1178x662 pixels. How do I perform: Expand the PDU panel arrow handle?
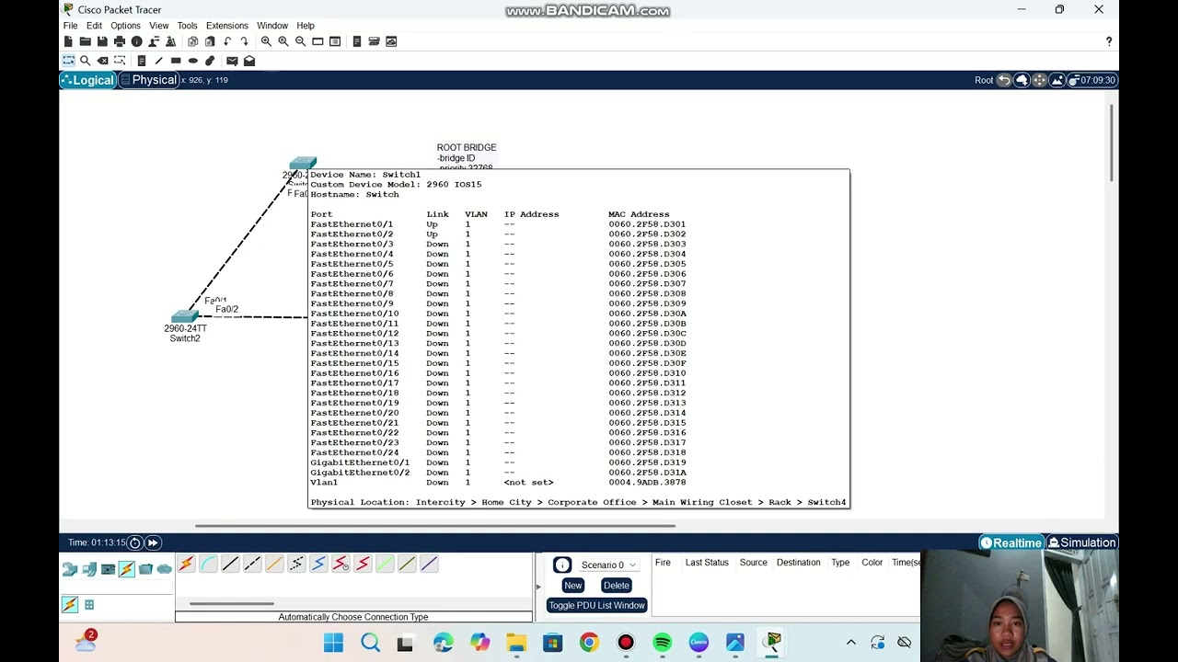pyautogui.click(x=538, y=586)
